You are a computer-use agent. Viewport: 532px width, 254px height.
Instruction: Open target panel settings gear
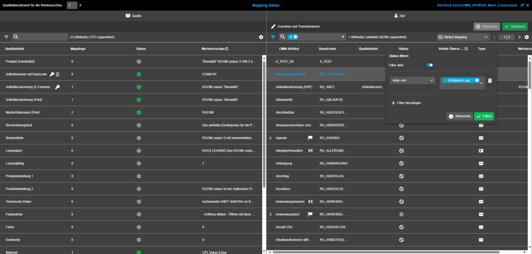coord(527,37)
